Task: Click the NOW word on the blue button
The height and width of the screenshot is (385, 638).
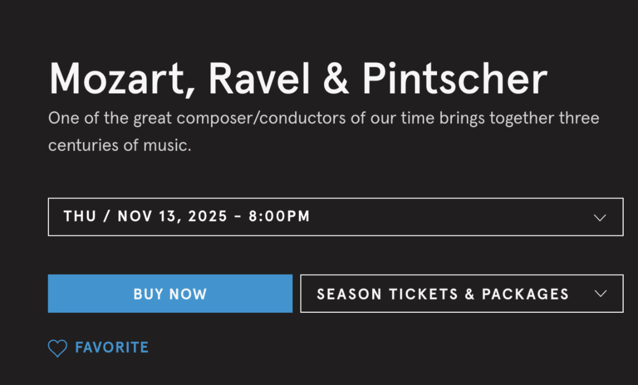Action: [x=188, y=294]
